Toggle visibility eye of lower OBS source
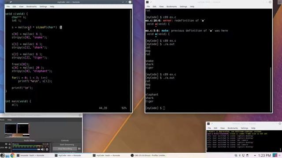This screenshot has width=282, height=158. (6, 147)
